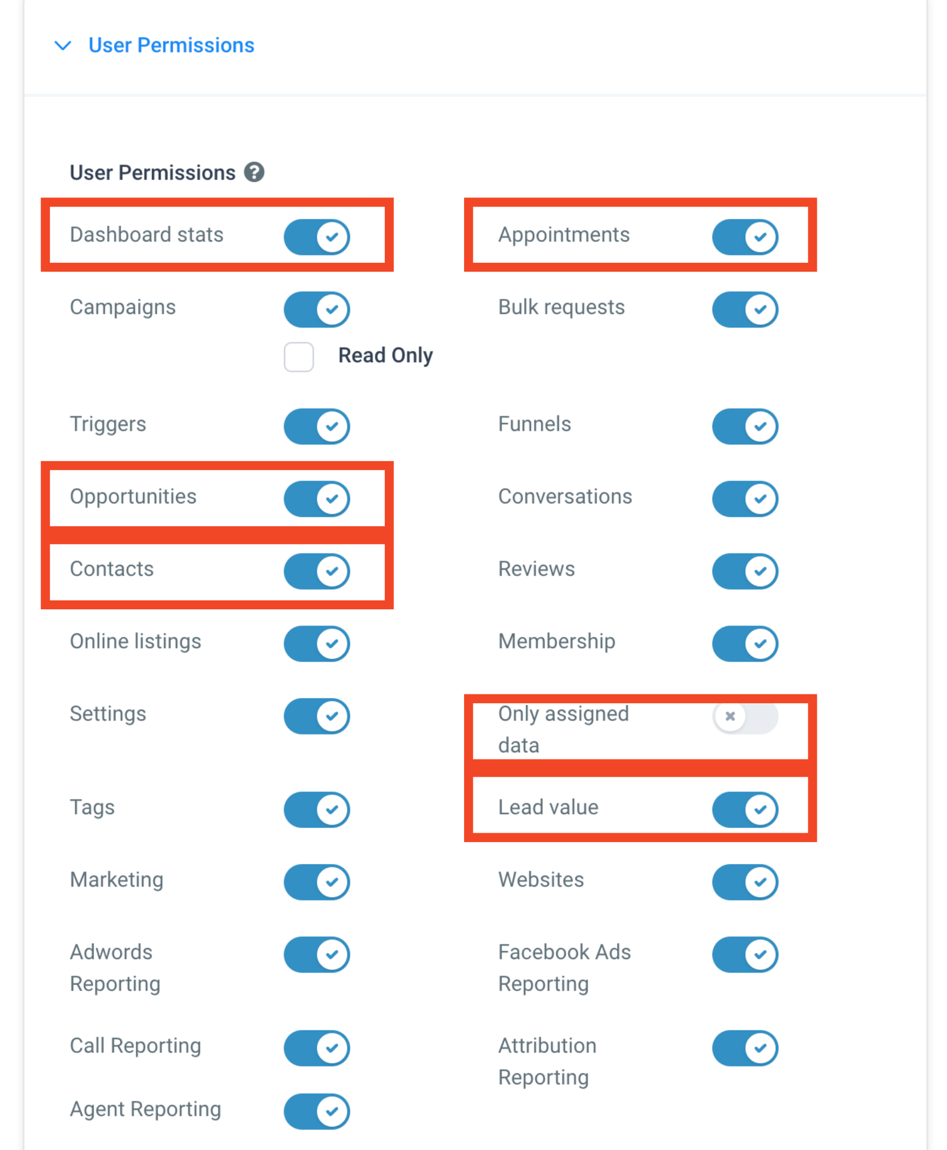Image resolution: width=947 pixels, height=1150 pixels.
Task: Disable the Triggers permission switch
Action: (x=316, y=426)
